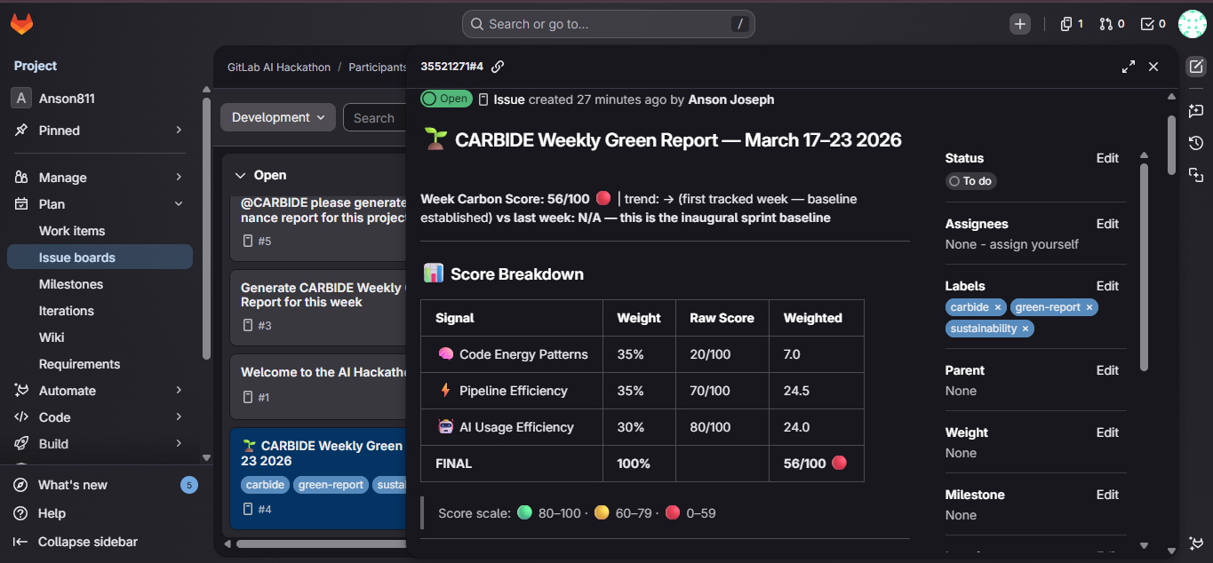The image size is (1213, 563).
Task: Click the board horizontal scrollbar
Action: point(322,543)
